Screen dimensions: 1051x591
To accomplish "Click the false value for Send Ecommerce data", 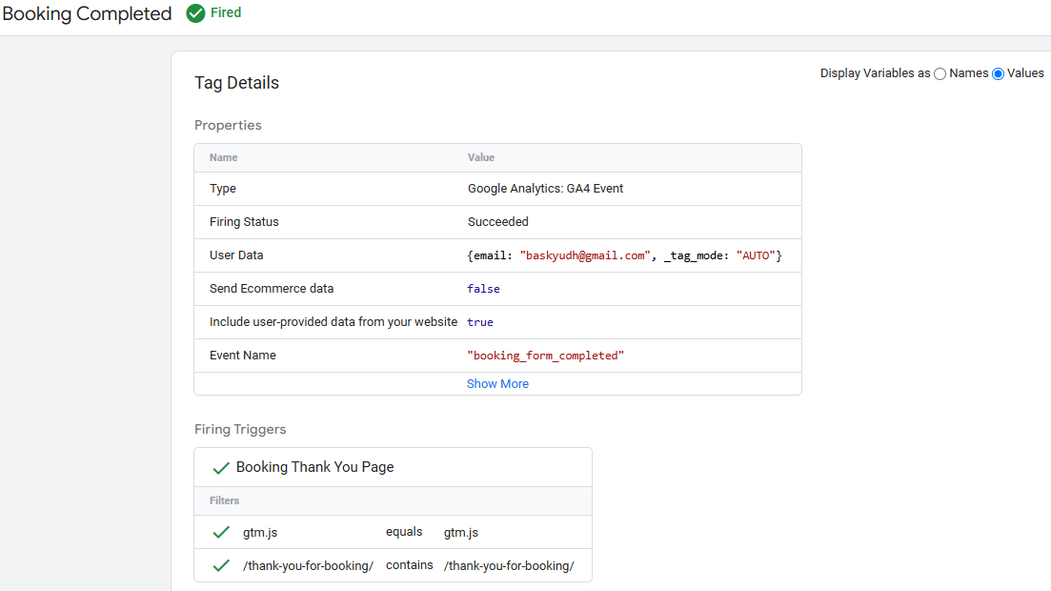I will tap(483, 289).
